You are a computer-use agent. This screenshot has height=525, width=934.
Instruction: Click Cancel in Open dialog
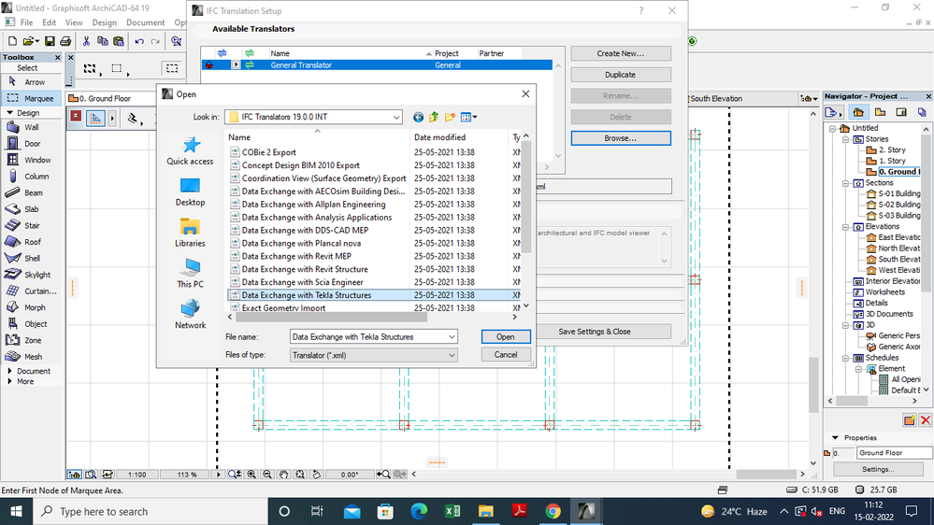[x=505, y=355]
